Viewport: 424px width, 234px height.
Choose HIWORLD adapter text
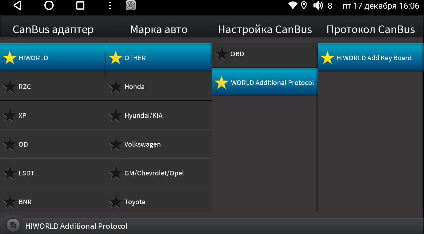33,58
